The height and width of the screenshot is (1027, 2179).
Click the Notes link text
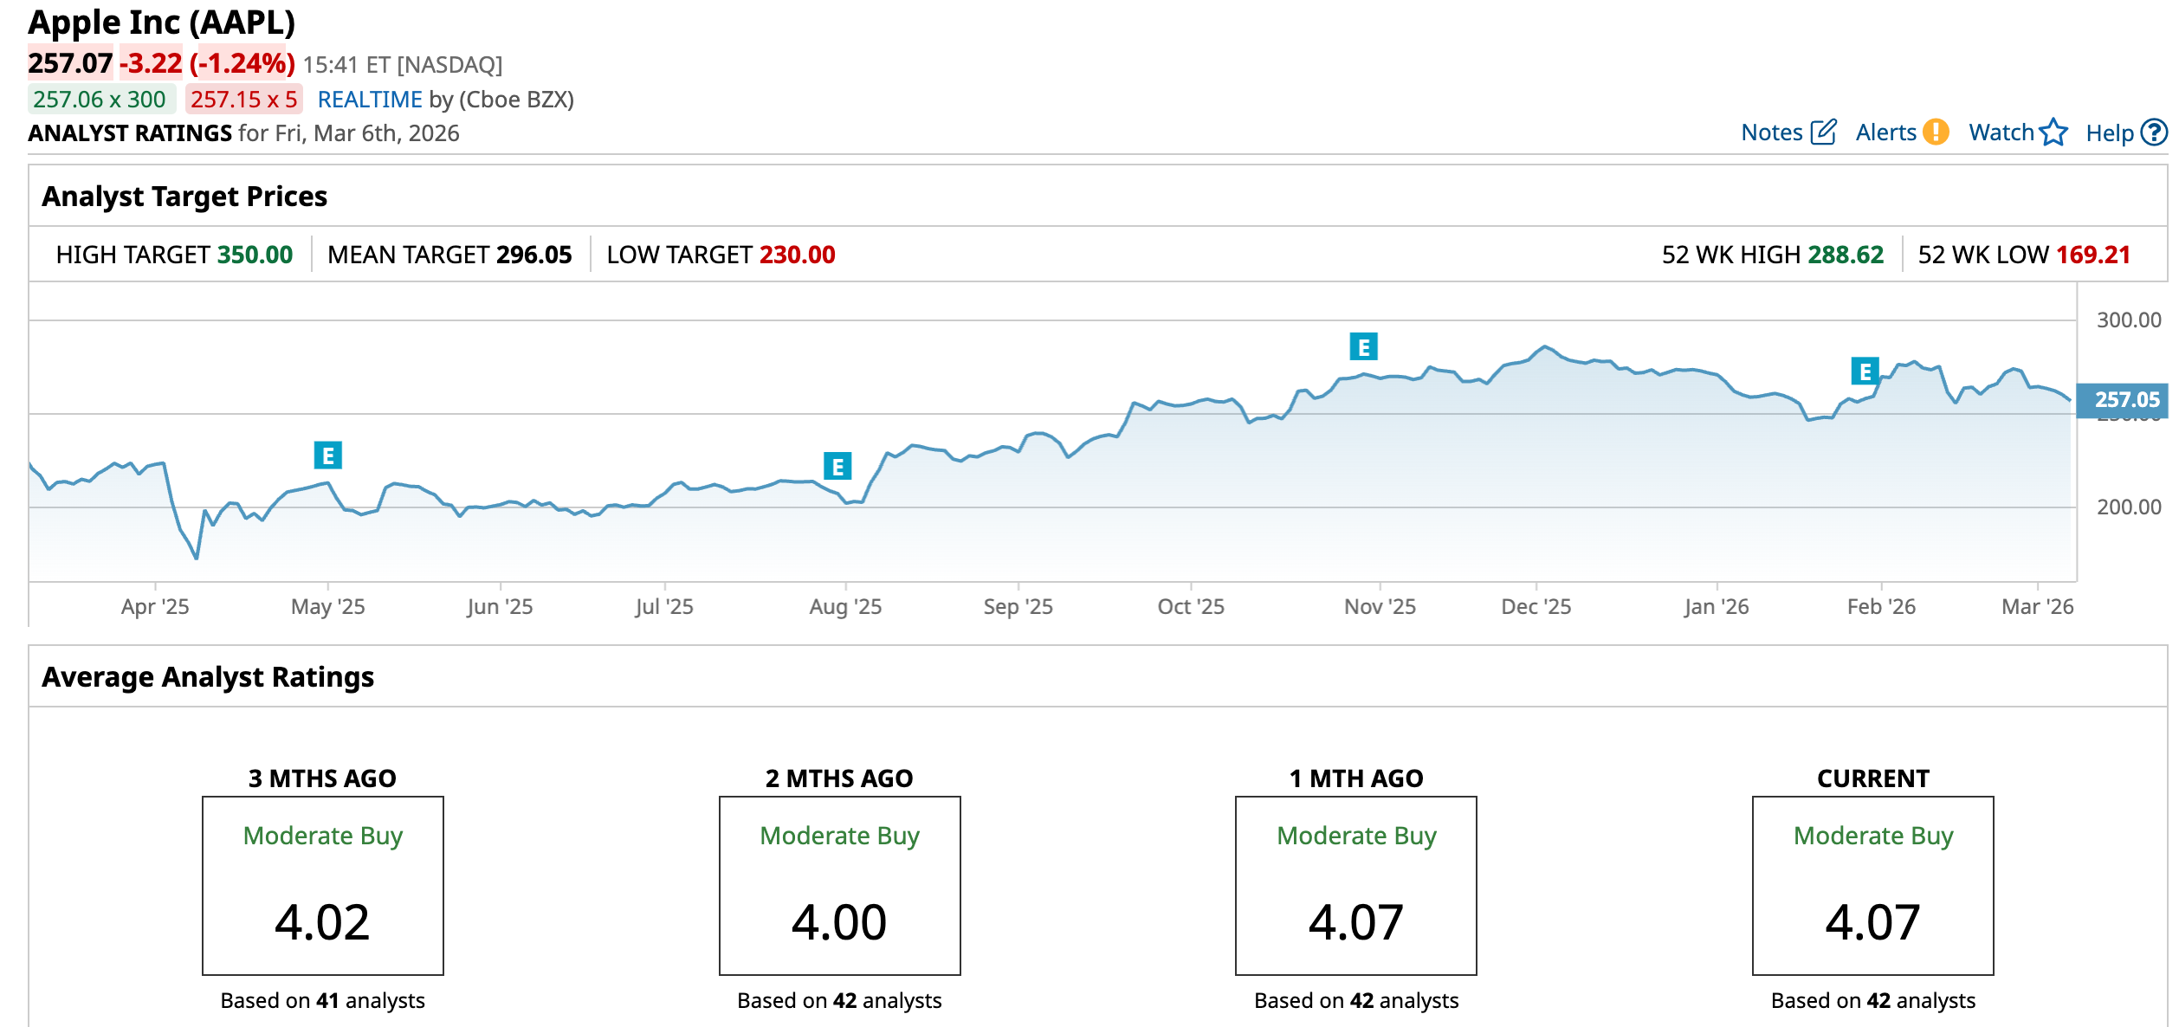[x=1771, y=132]
